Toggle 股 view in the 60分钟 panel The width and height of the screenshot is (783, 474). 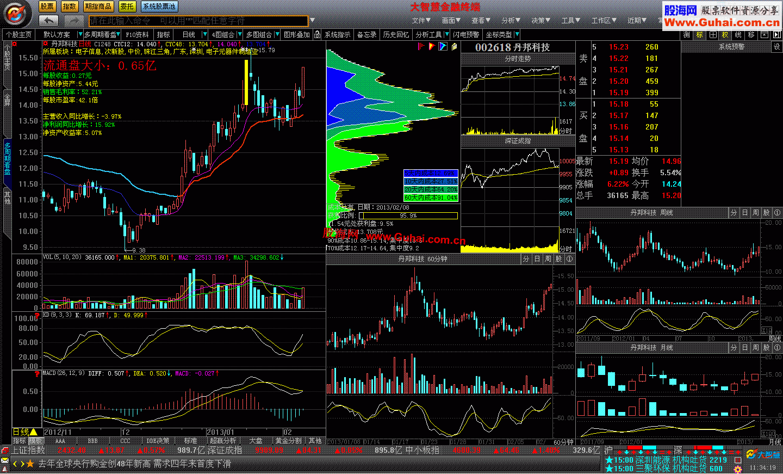(558, 259)
